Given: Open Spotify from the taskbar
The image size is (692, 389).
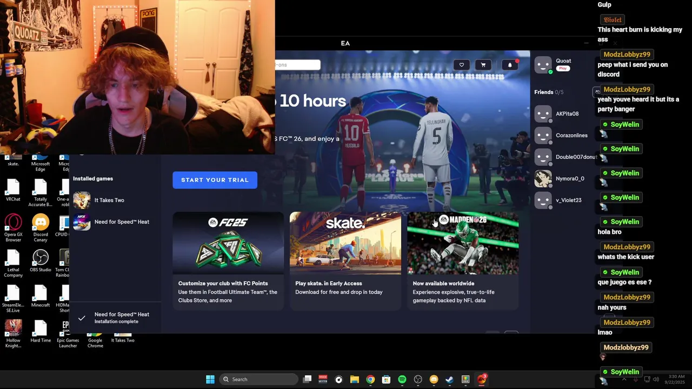Looking at the screenshot, I should coord(402,379).
